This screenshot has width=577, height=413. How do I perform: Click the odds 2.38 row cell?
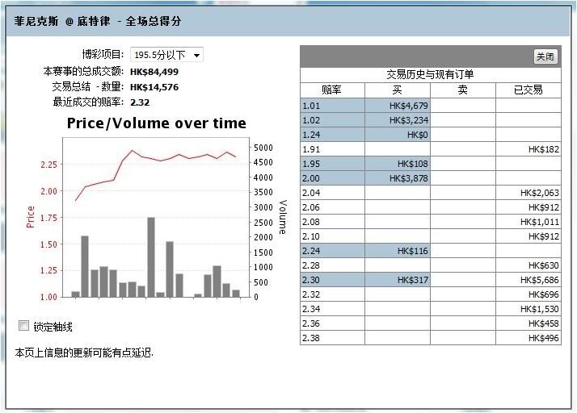tap(331, 338)
